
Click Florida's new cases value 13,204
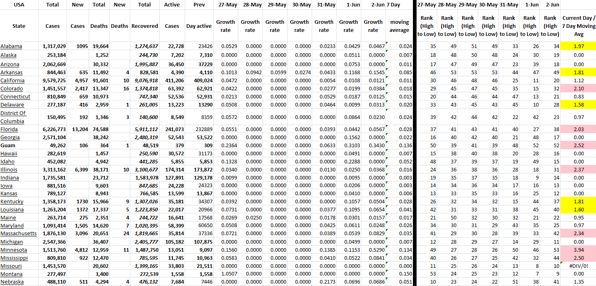point(77,129)
